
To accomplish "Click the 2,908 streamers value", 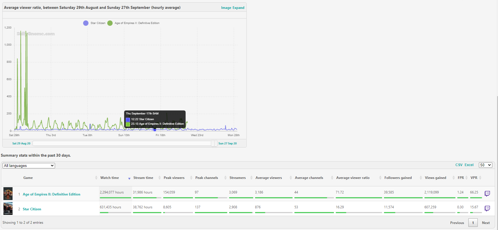I will coord(233,207).
